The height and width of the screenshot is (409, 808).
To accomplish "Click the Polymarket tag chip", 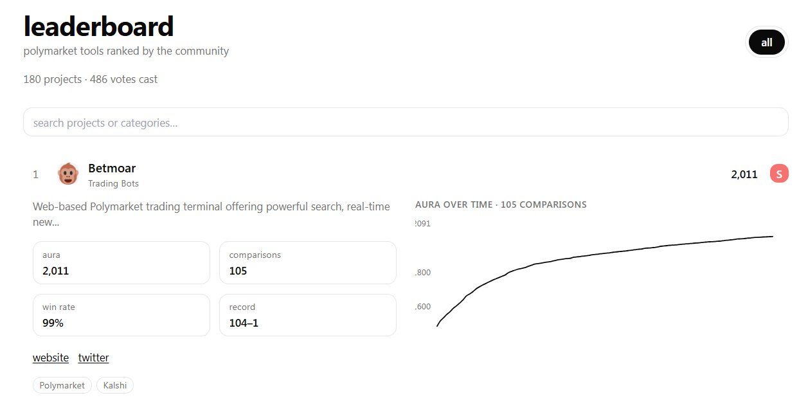I will pos(62,385).
